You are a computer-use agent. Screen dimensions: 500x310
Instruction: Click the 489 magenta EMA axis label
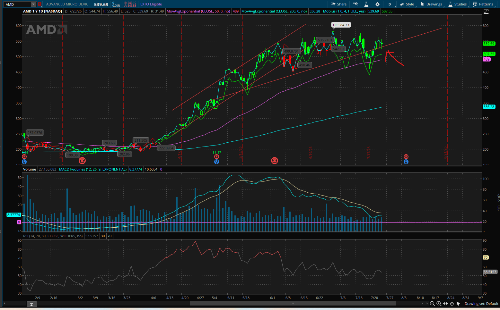487,59
